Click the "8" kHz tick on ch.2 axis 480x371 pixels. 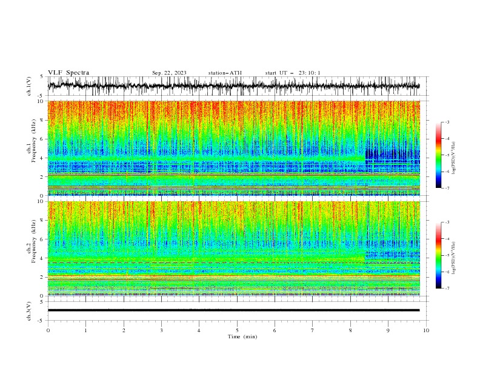coord(42,221)
